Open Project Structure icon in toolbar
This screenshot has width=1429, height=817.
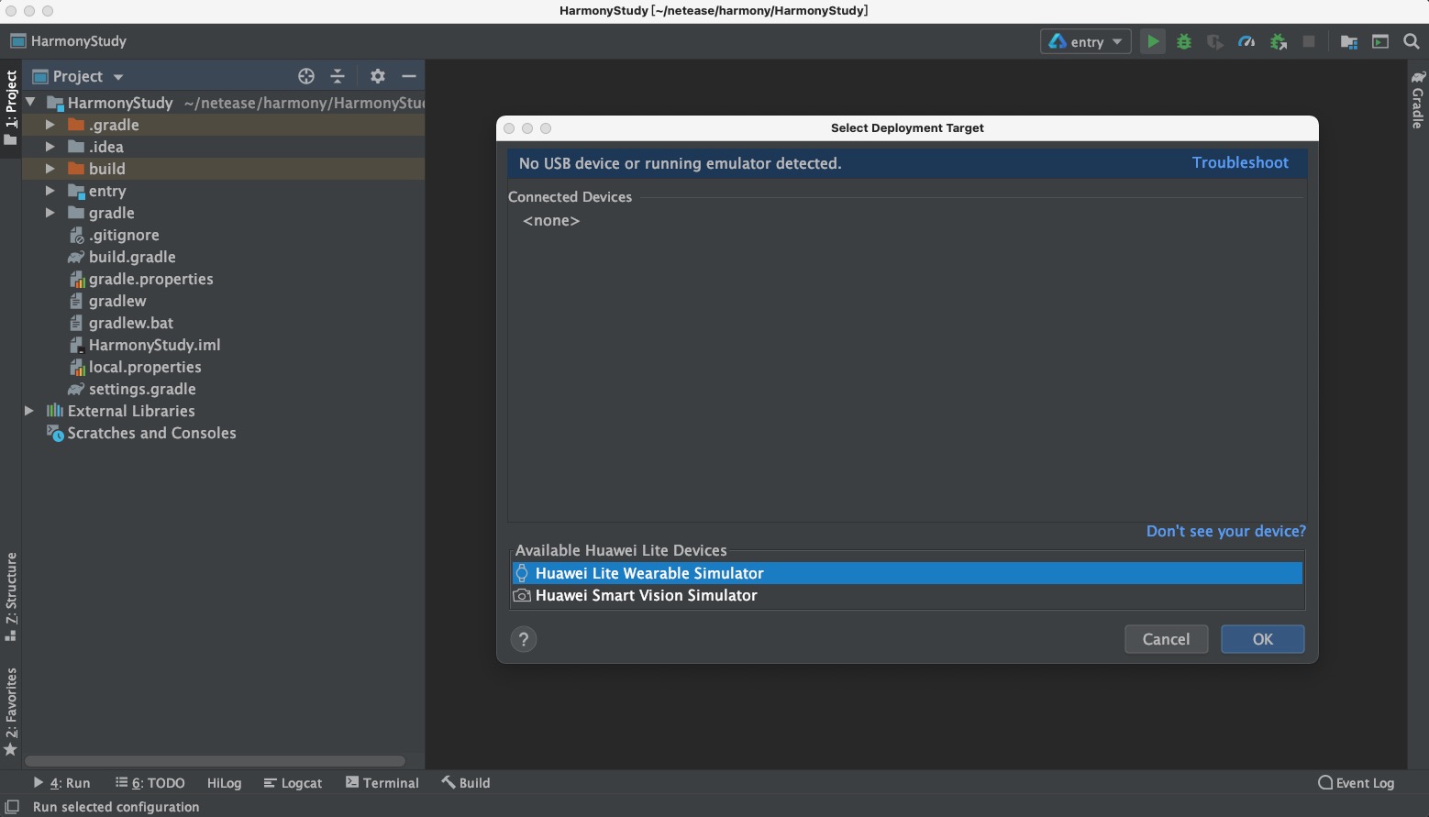(1349, 41)
